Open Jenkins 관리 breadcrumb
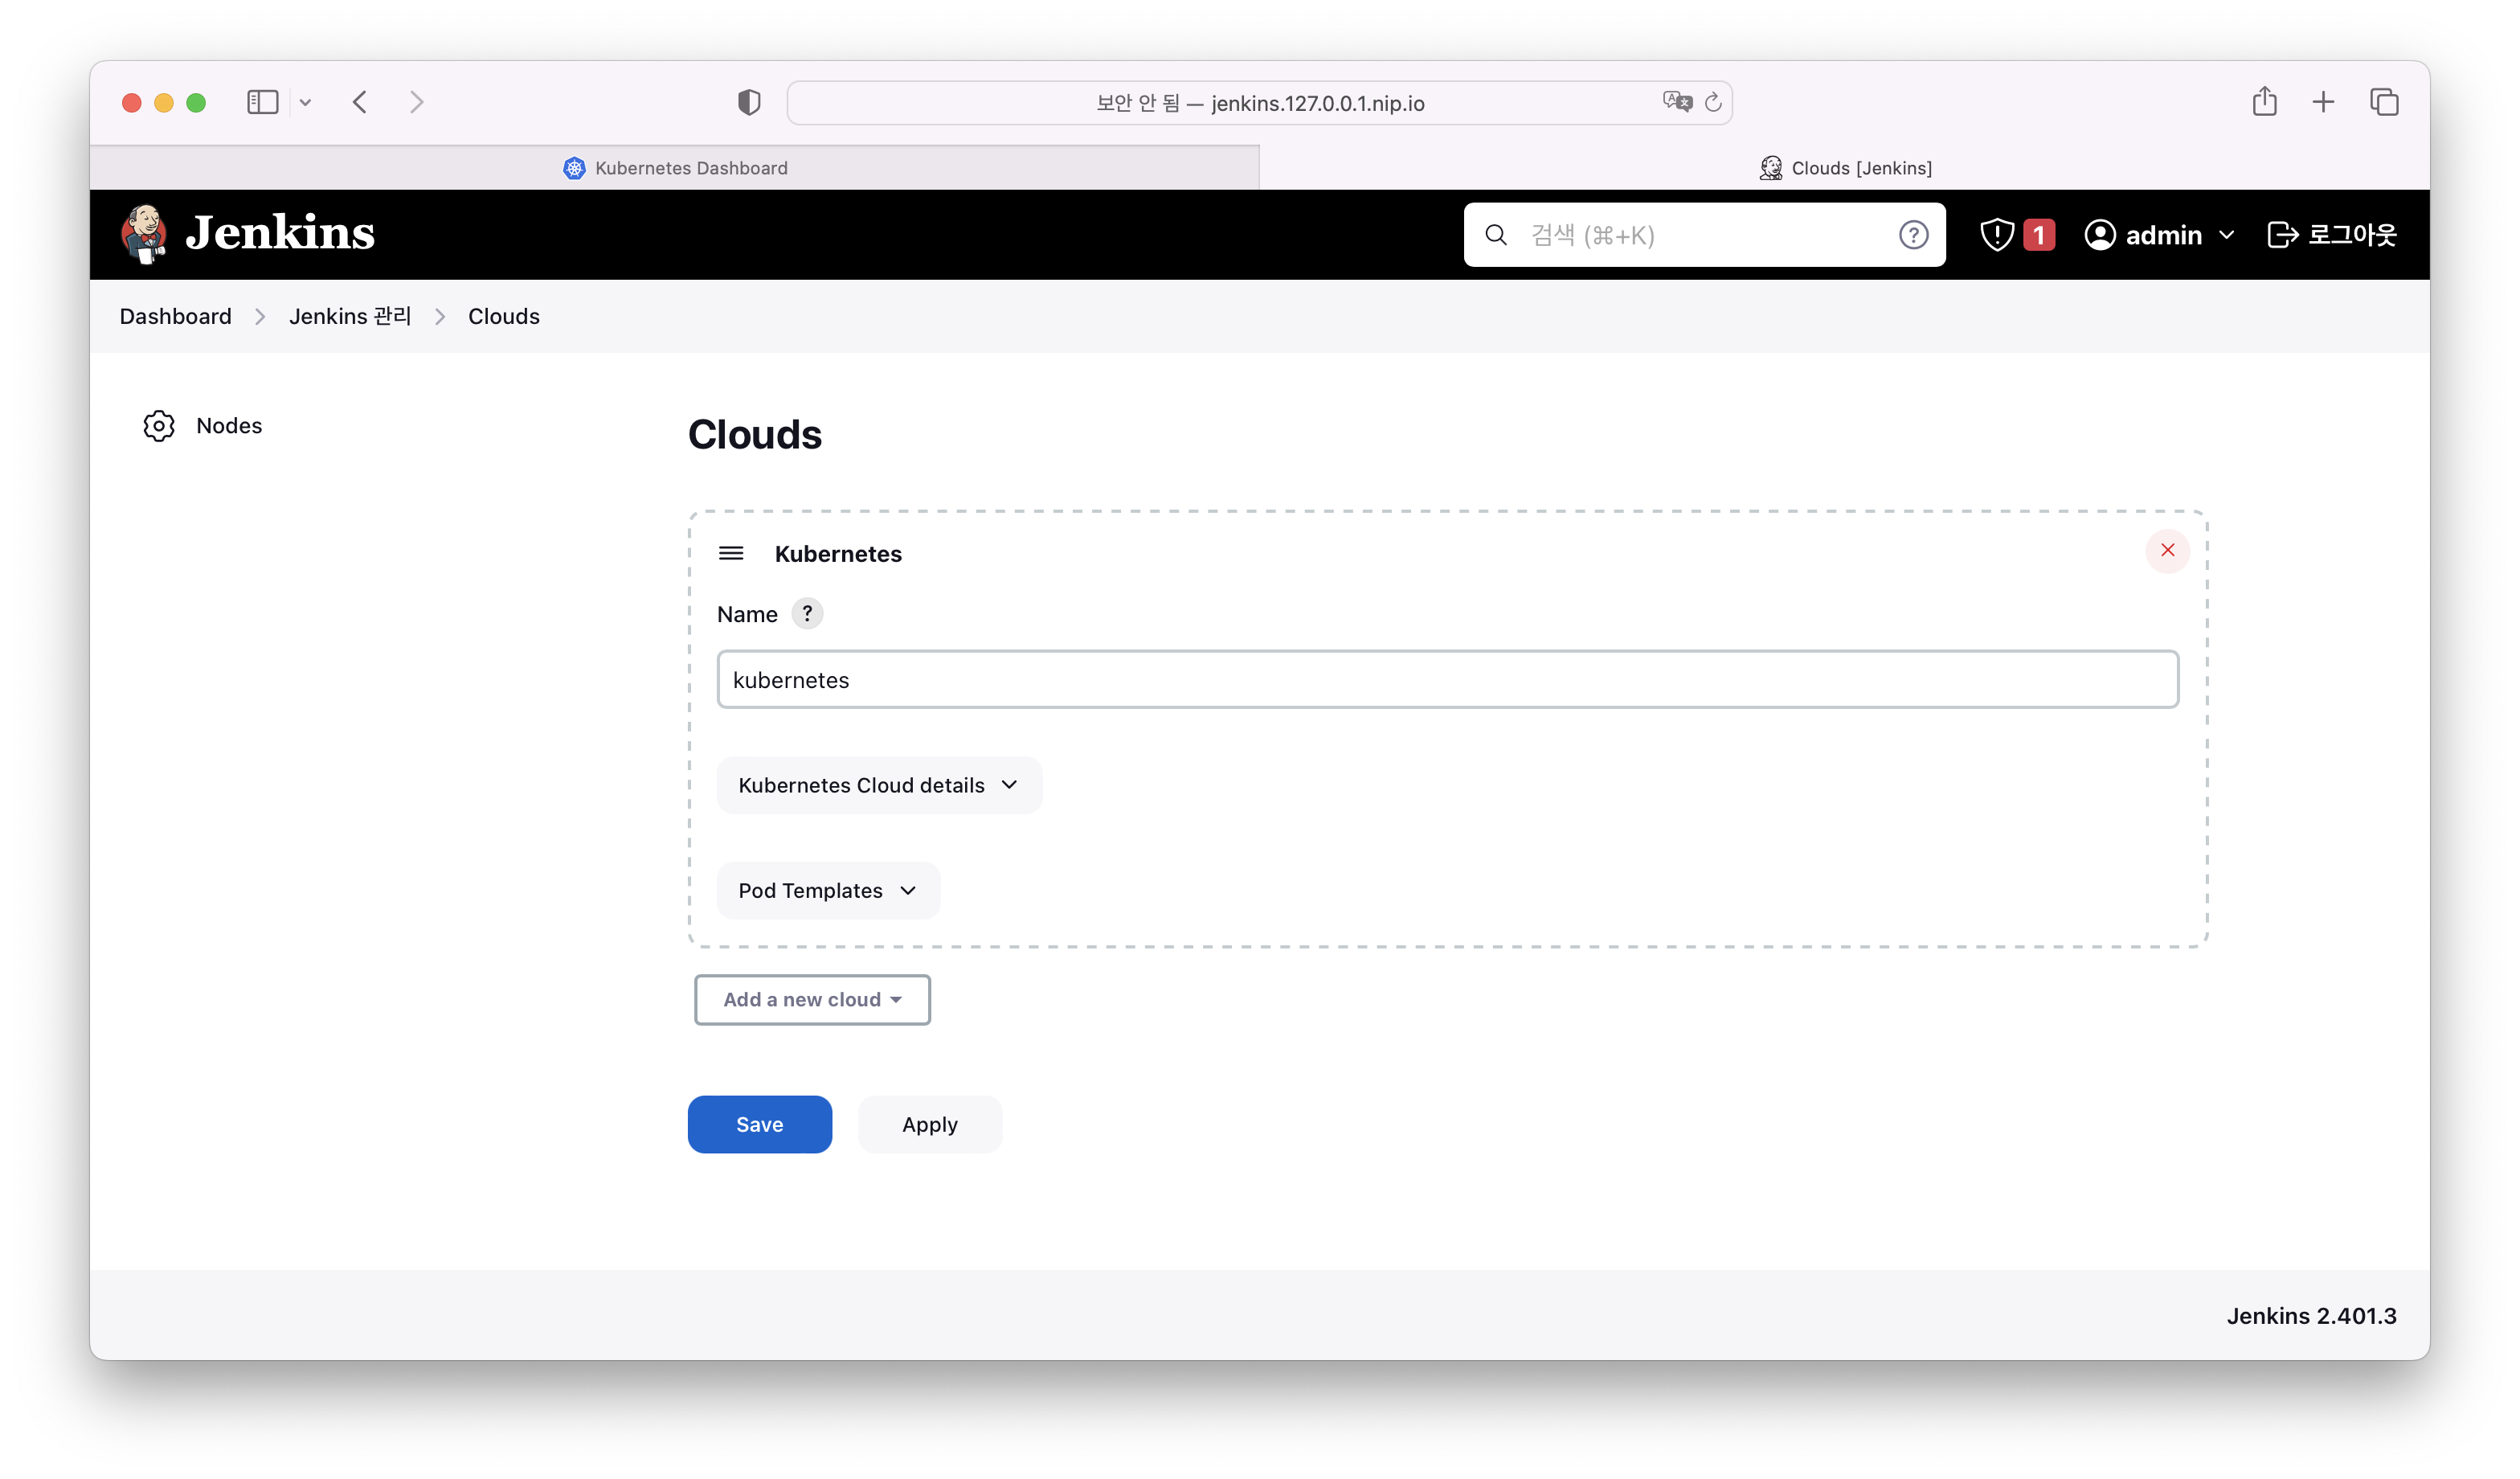 pos(350,316)
